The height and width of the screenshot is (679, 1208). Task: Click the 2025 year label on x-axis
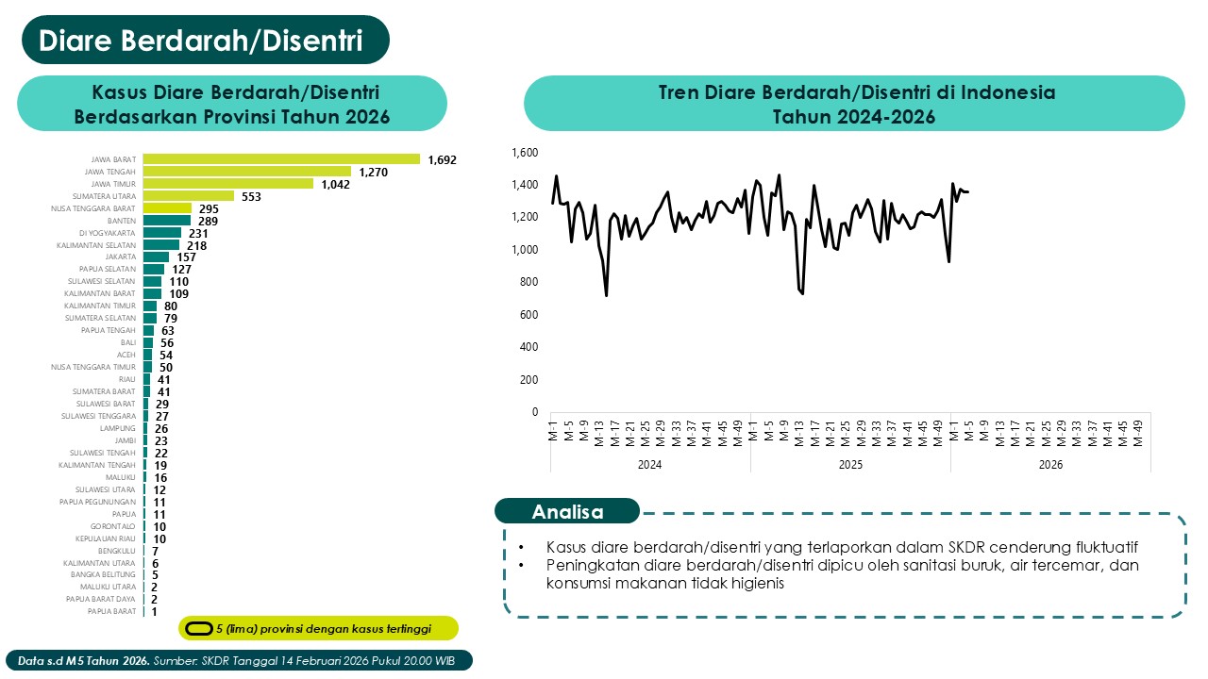coord(850,465)
